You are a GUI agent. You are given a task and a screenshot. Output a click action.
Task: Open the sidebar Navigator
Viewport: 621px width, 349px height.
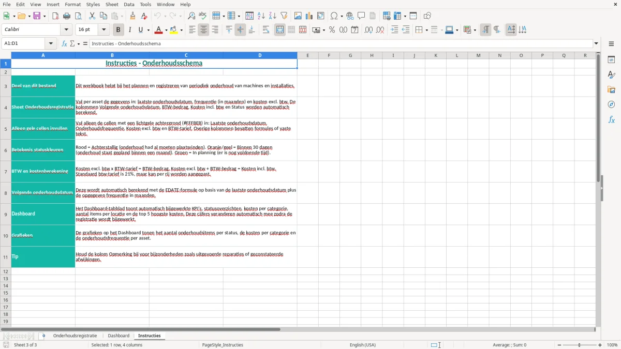point(611,104)
